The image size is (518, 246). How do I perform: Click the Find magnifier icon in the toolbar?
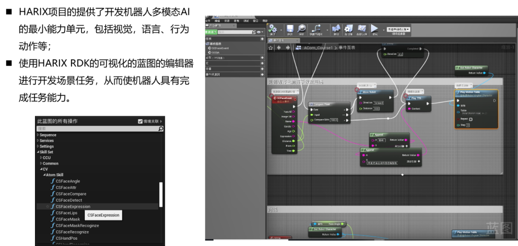[x=302, y=29]
